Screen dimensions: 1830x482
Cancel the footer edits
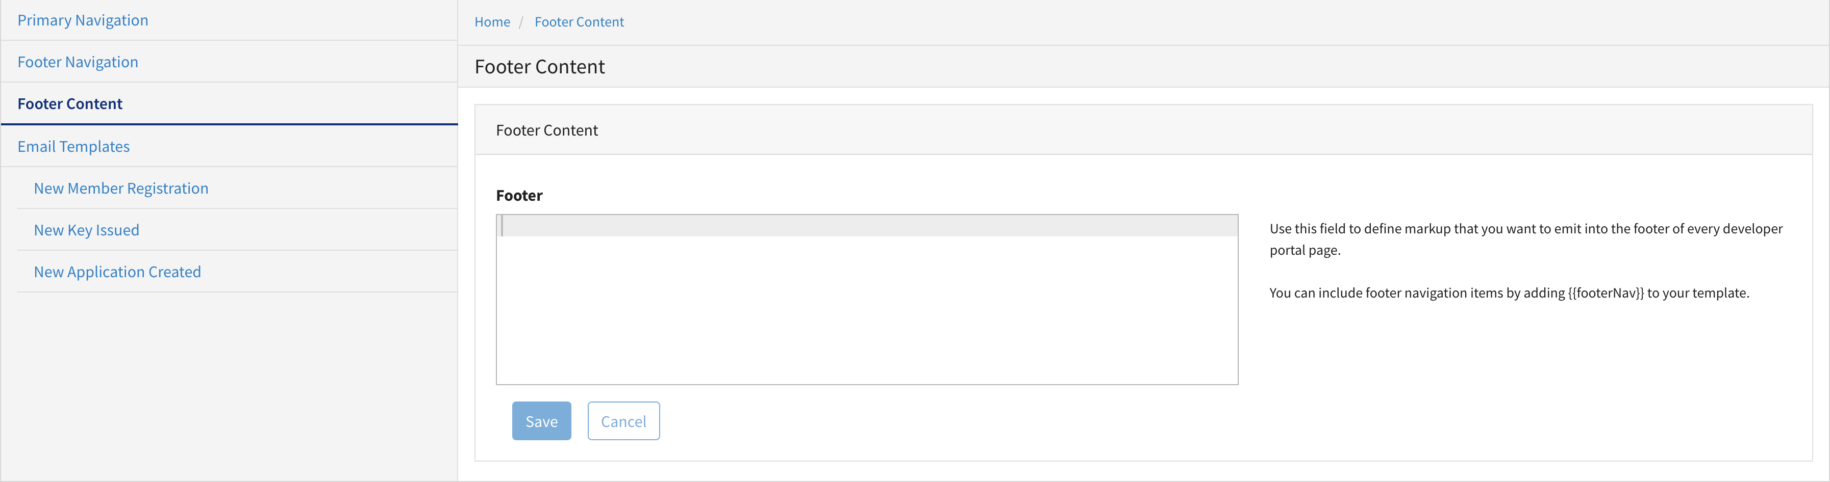pos(623,420)
